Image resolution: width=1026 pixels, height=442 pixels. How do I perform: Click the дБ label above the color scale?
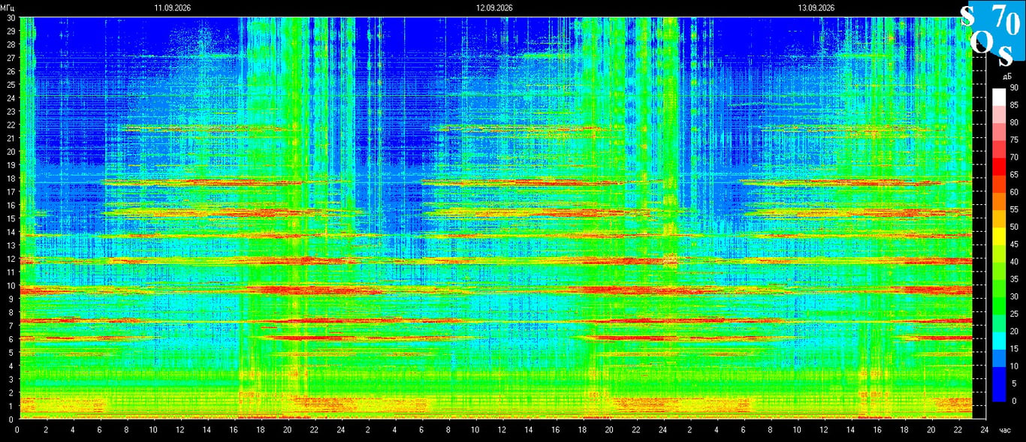[x=1006, y=77]
